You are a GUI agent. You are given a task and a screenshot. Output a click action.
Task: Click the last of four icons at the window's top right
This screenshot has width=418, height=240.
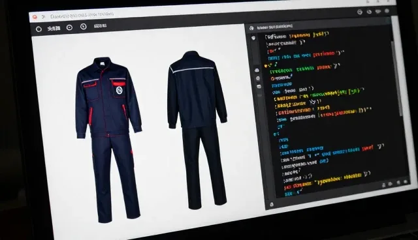[387, 10]
